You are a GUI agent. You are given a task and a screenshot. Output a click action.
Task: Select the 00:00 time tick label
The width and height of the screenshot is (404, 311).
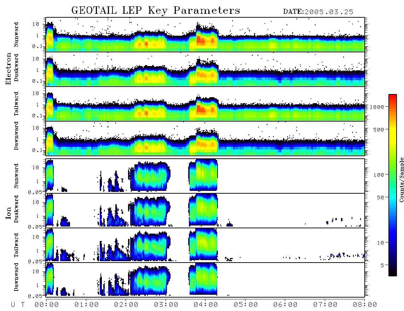[x=47, y=305]
